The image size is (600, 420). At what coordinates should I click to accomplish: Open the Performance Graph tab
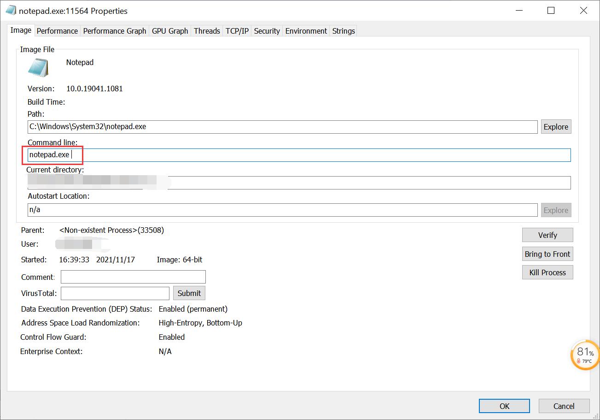coord(115,31)
